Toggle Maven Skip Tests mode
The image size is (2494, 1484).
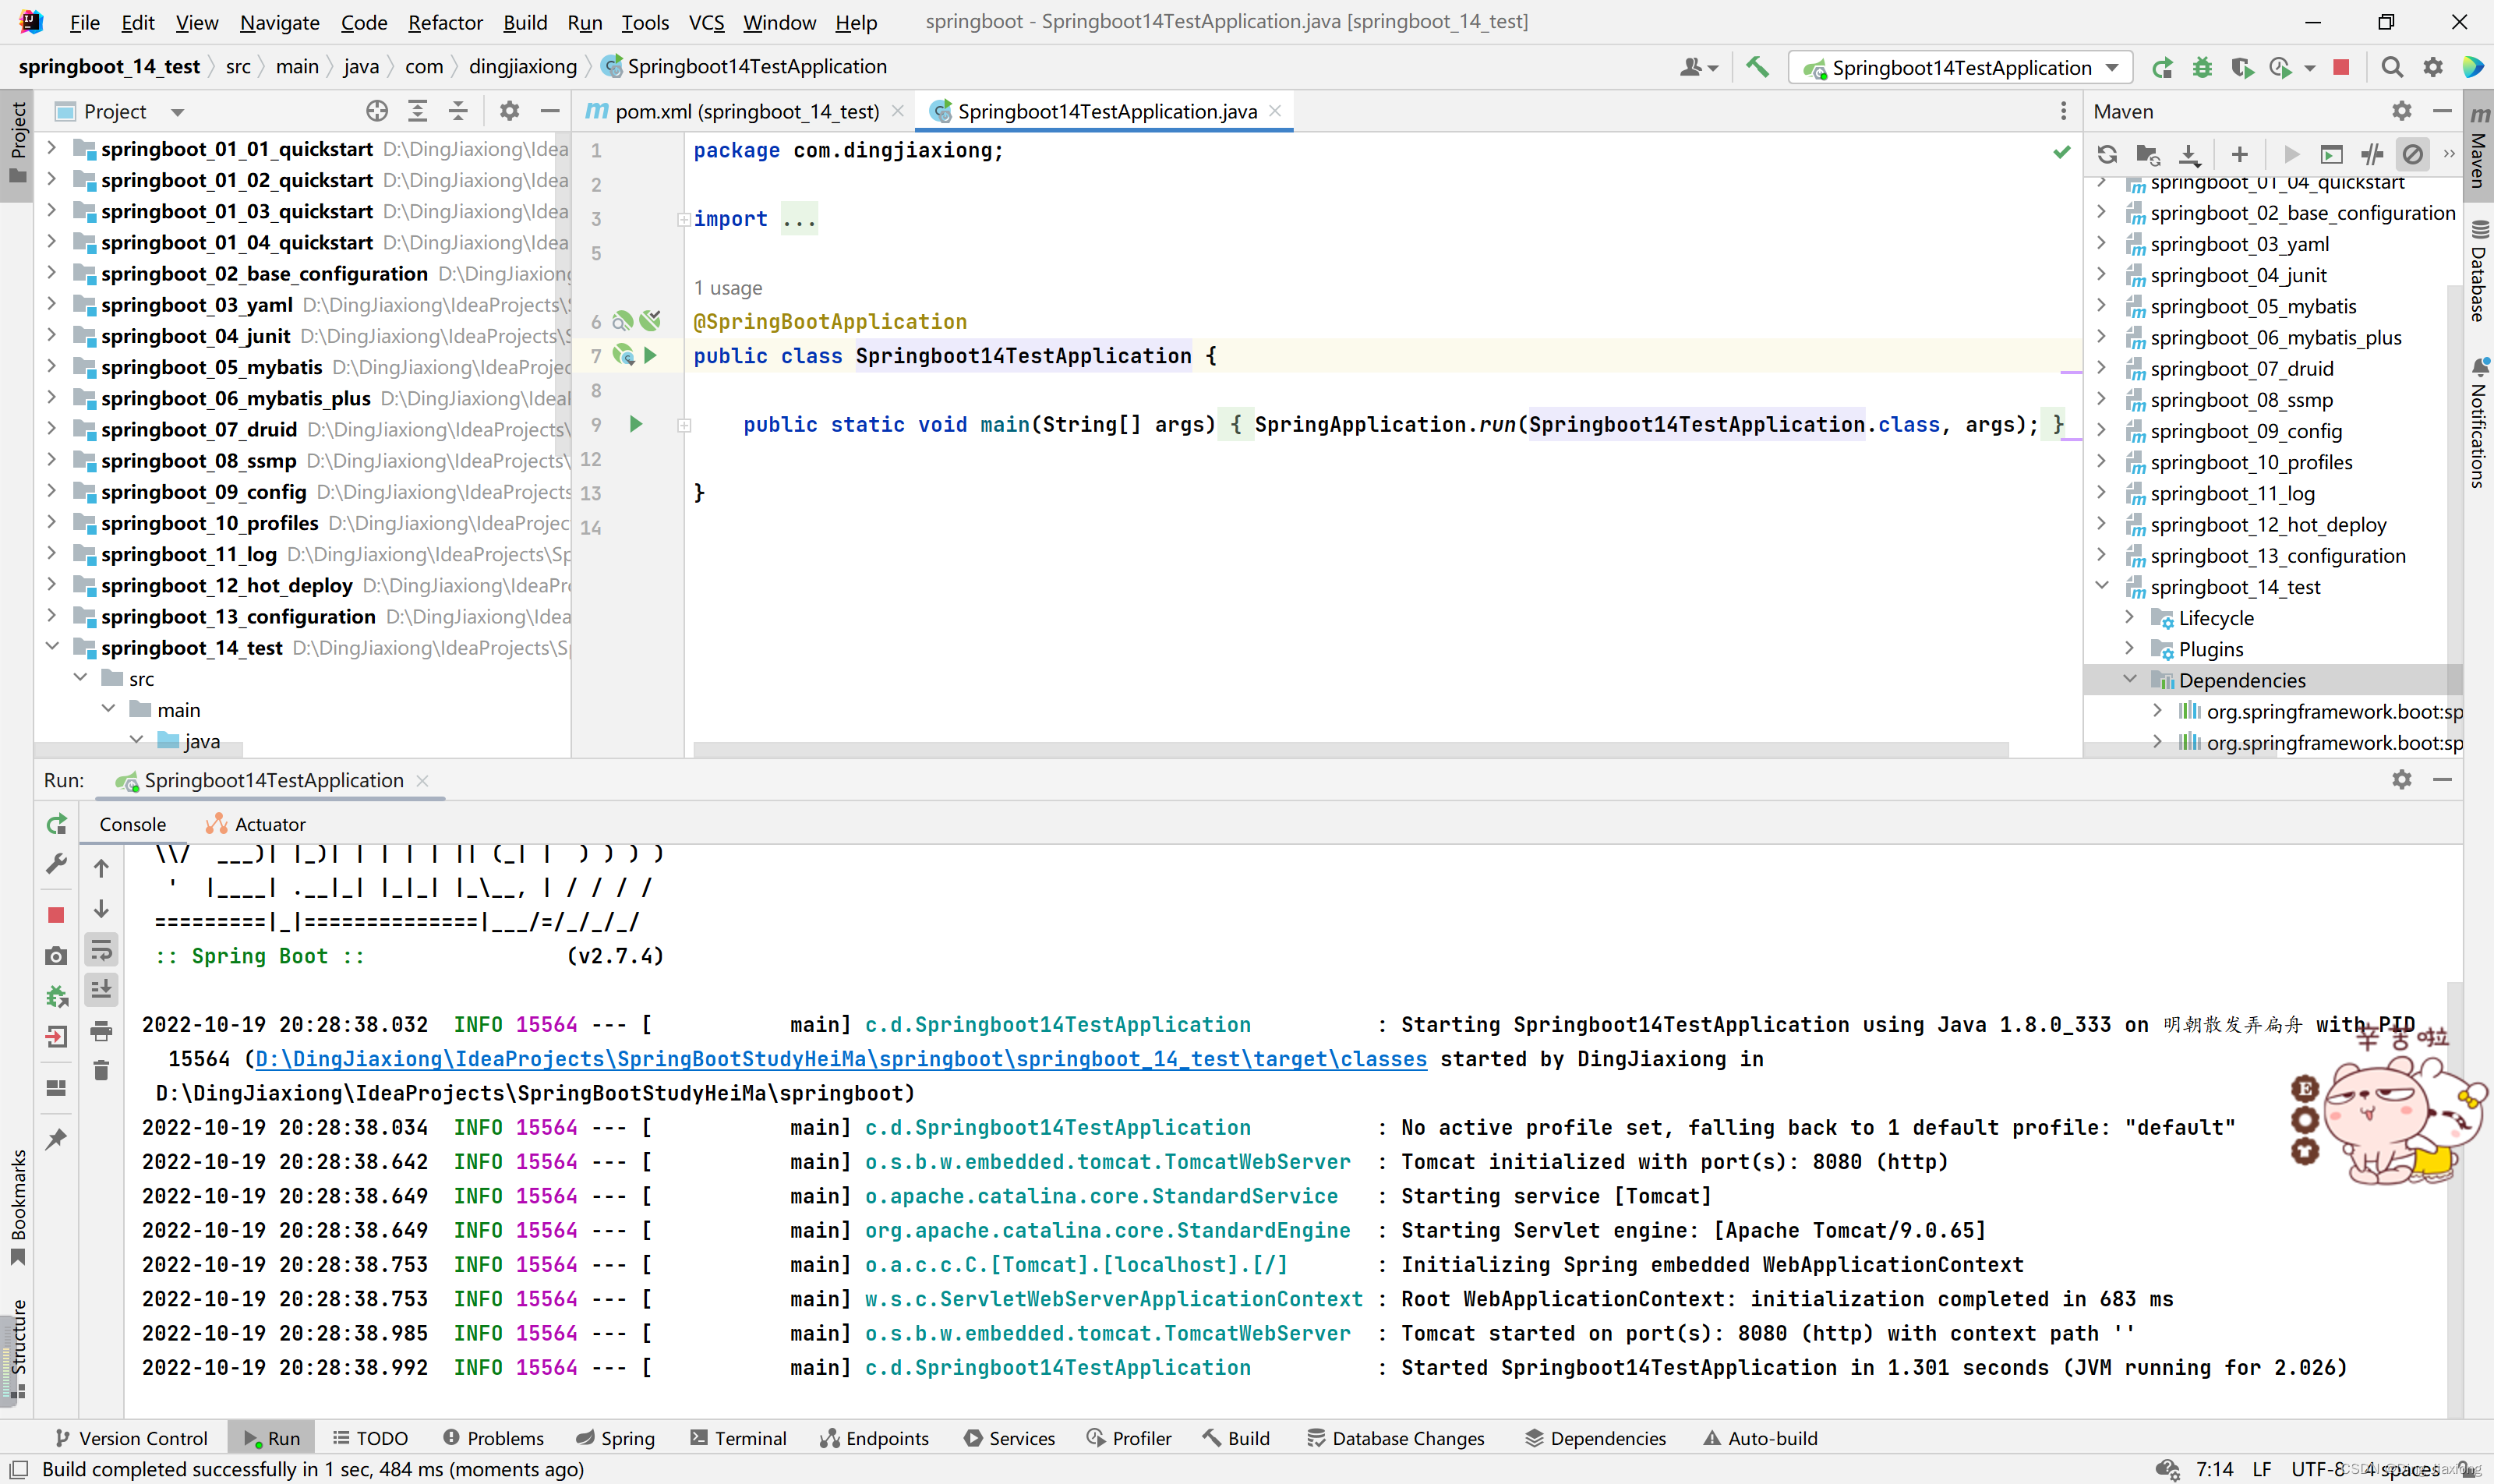click(2412, 154)
